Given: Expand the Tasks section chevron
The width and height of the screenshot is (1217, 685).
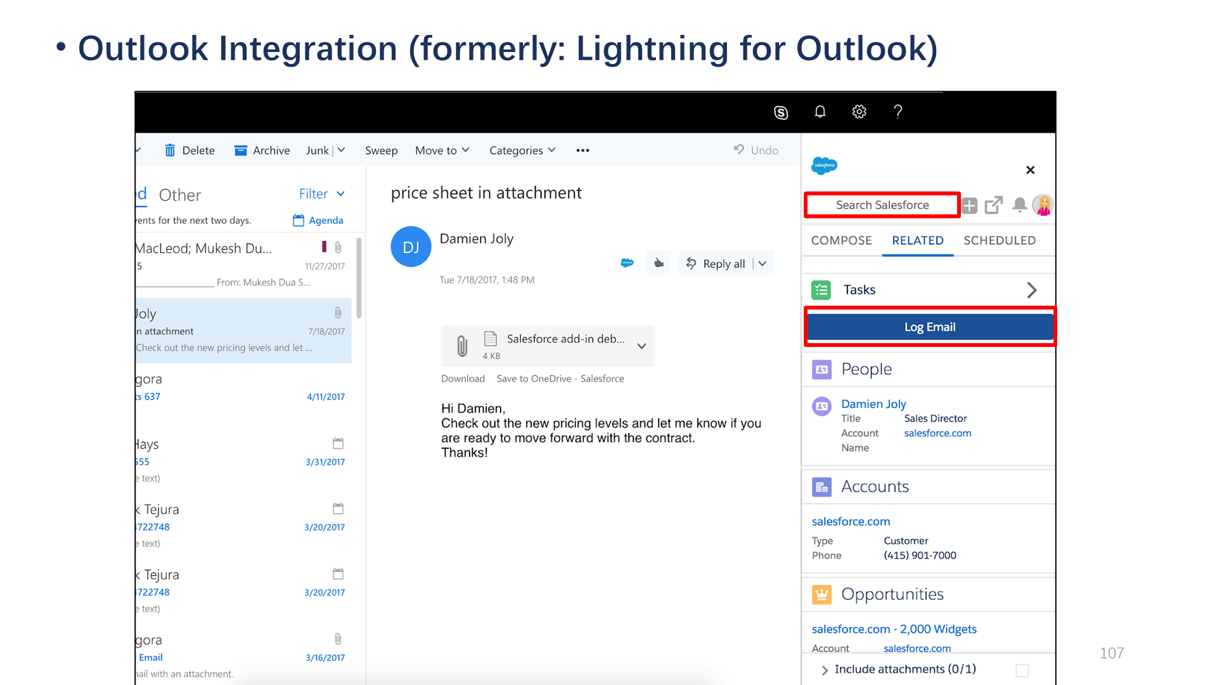Looking at the screenshot, I should point(1032,290).
